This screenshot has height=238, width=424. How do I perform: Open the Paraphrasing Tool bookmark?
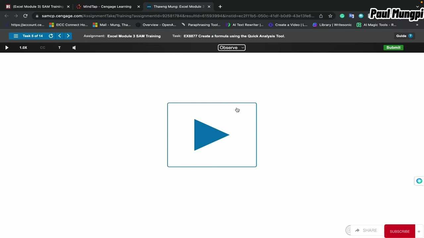click(201, 25)
